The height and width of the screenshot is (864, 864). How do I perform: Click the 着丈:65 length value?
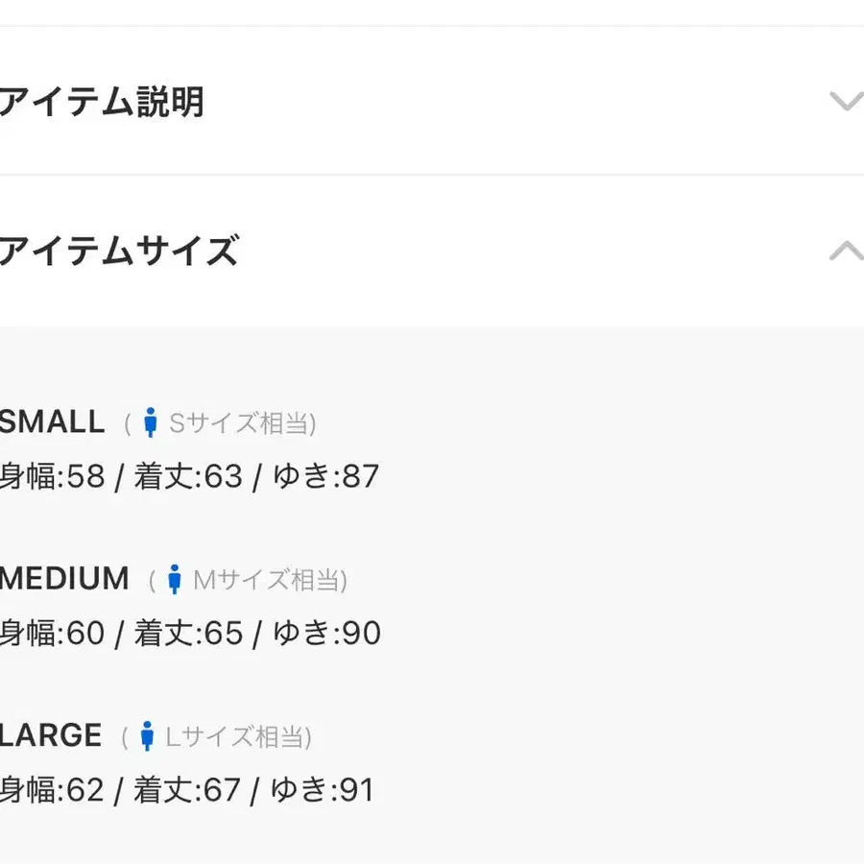pyautogui.click(x=188, y=634)
